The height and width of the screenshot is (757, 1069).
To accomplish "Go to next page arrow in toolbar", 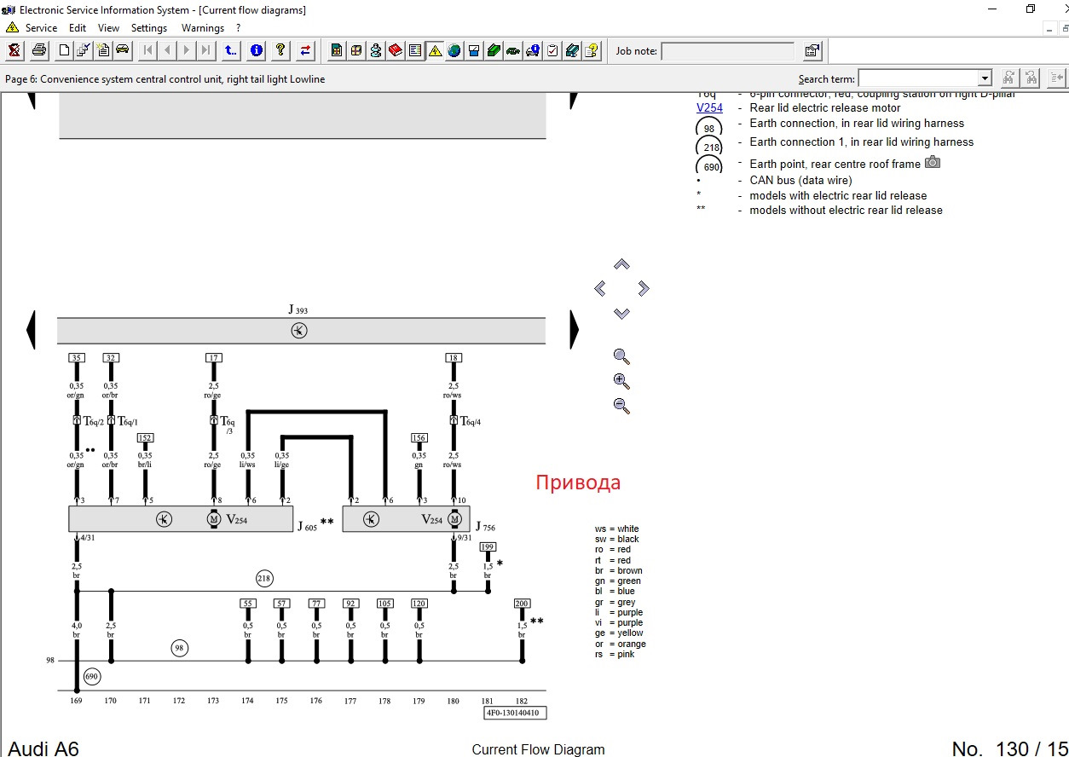I will click(186, 50).
